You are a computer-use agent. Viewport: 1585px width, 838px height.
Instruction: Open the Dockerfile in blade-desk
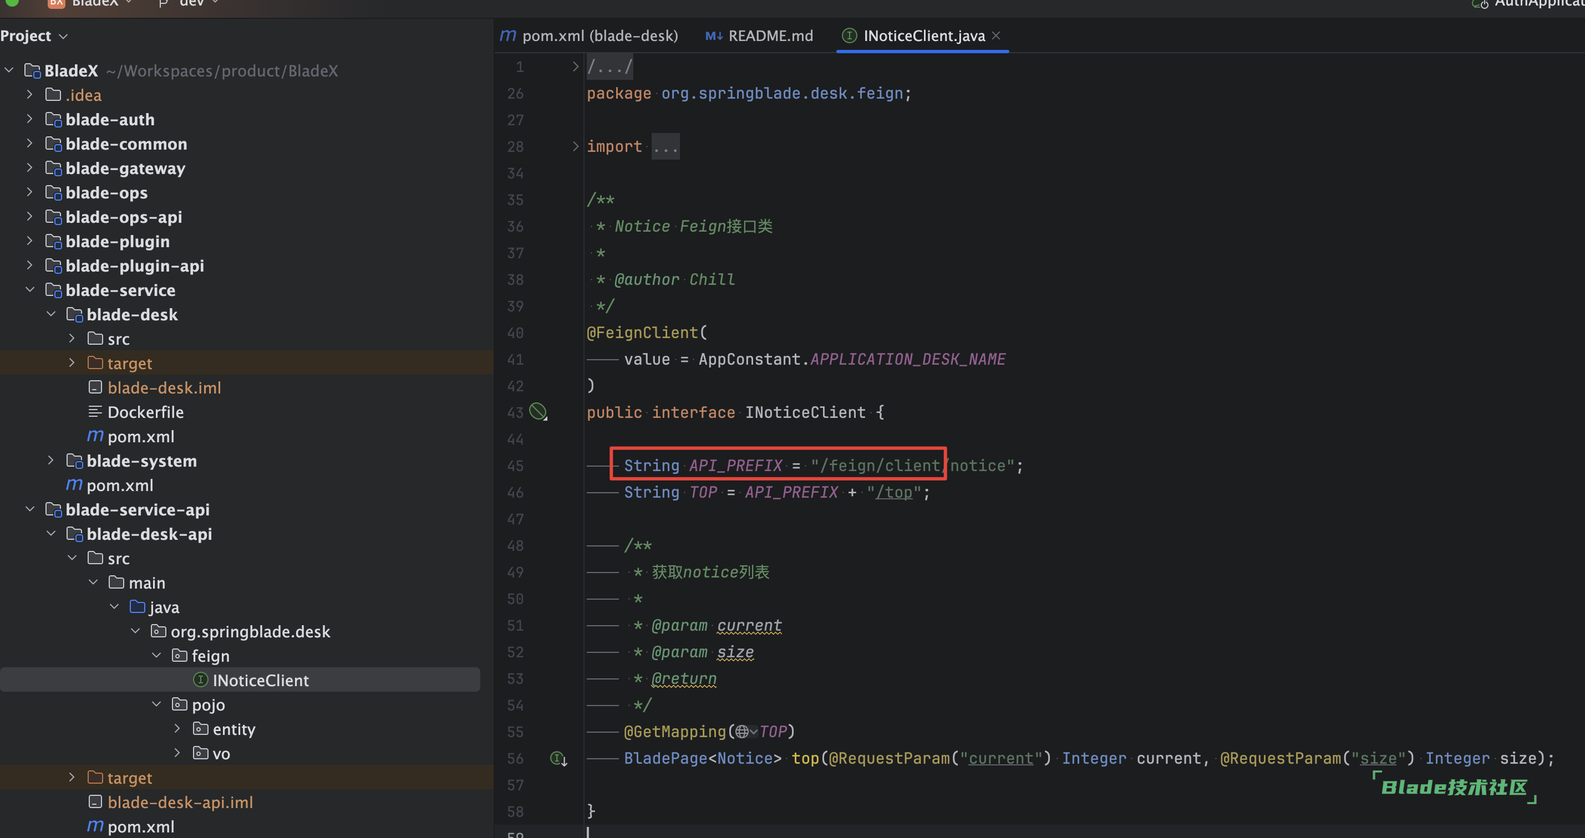[x=145, y=412]
